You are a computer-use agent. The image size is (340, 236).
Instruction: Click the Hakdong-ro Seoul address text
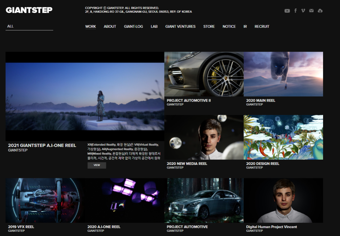(138, 12)
